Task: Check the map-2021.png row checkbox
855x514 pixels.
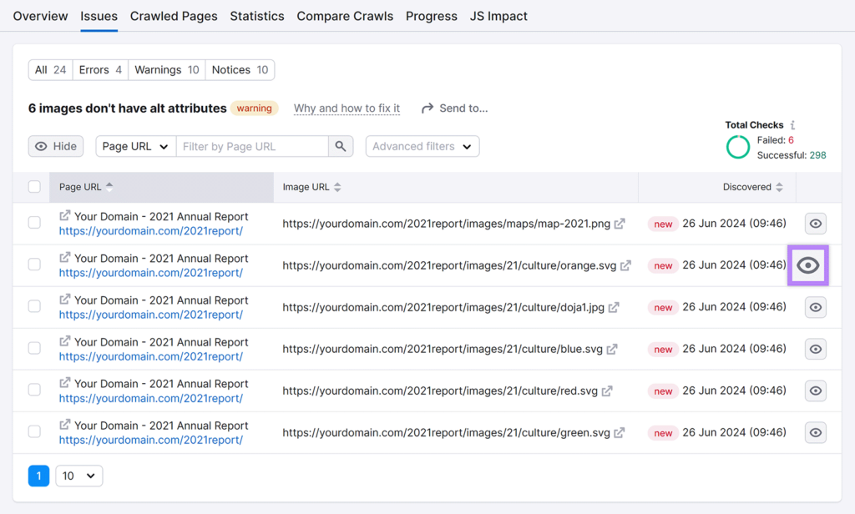Action: pos(34,223)
